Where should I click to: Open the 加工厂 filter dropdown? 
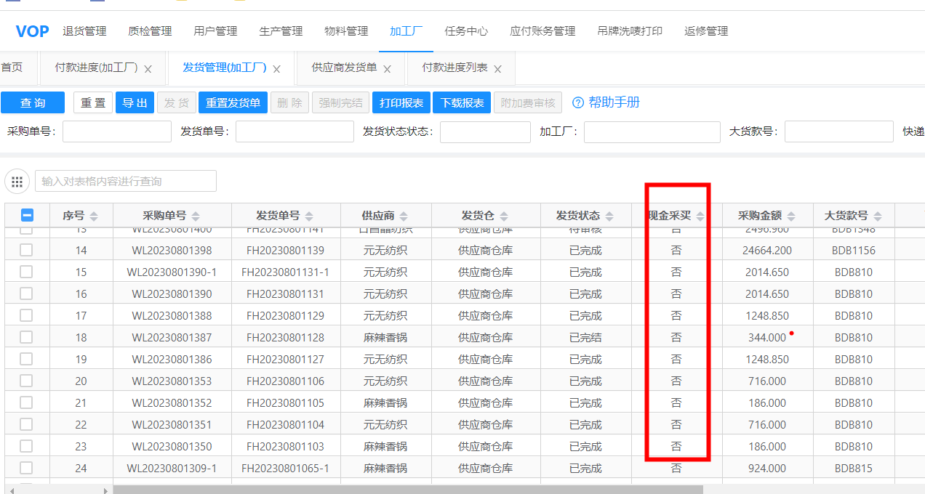(652, 131)
